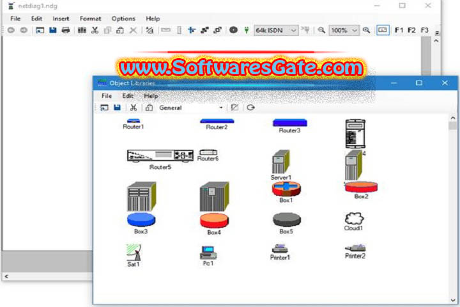
Task: Select the Router5 rack device object
Action: pyautogui.click(x=160, y=159)
